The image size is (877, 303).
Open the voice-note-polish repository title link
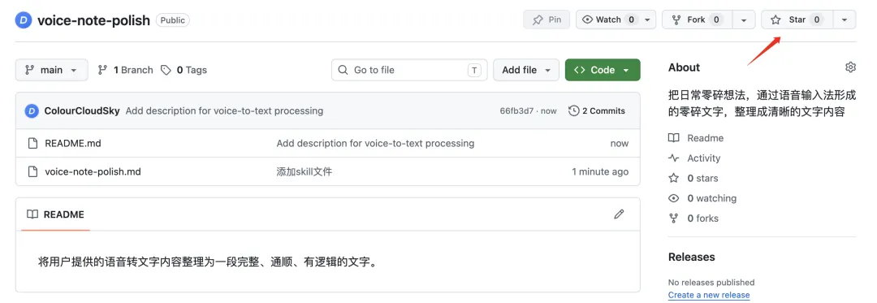pyautogui.click(x=93, y=20)
